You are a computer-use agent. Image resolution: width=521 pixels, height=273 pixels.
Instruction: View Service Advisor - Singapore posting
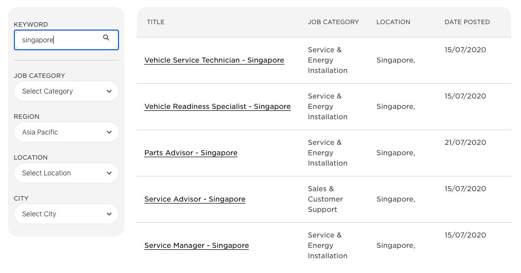coord(195,199)
